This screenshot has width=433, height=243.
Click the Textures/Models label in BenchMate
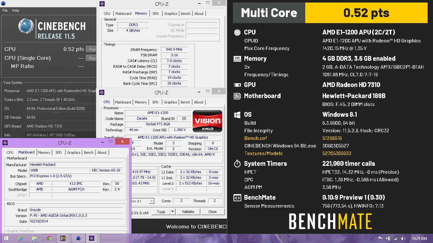pos(263,153)
